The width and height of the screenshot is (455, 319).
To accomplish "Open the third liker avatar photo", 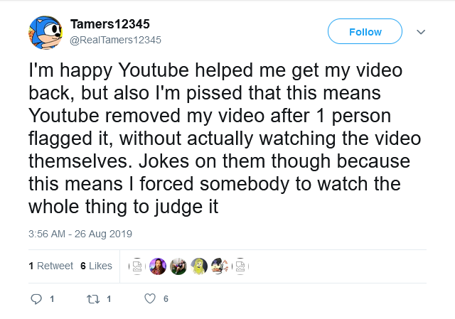I will 178,266.
